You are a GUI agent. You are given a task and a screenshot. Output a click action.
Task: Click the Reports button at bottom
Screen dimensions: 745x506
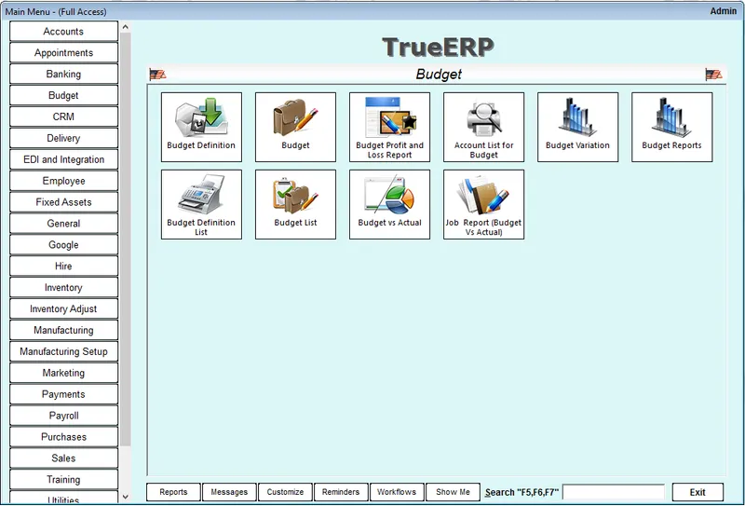(173, 492)
